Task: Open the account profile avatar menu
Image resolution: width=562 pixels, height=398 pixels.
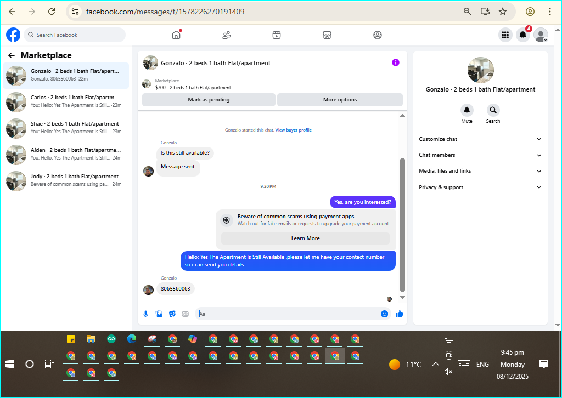Action: [x=541, y=35]
